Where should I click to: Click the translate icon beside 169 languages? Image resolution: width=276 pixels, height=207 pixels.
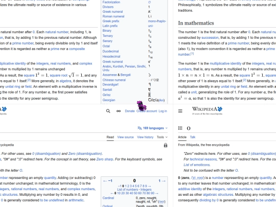pyautogui.click(x=140, y=128)
